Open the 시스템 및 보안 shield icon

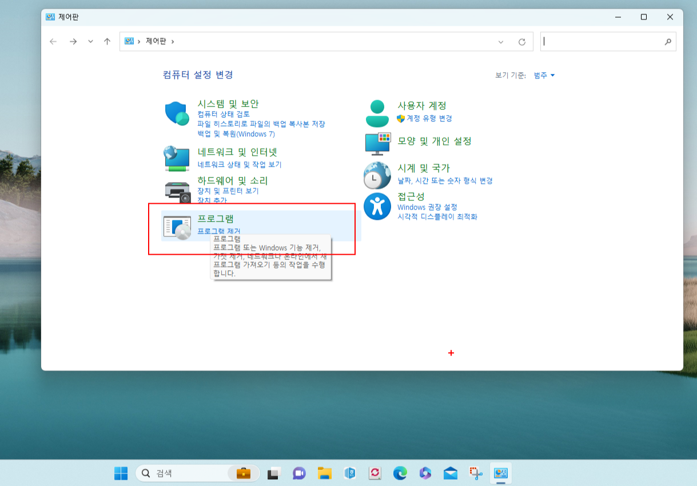coord(177,113)
